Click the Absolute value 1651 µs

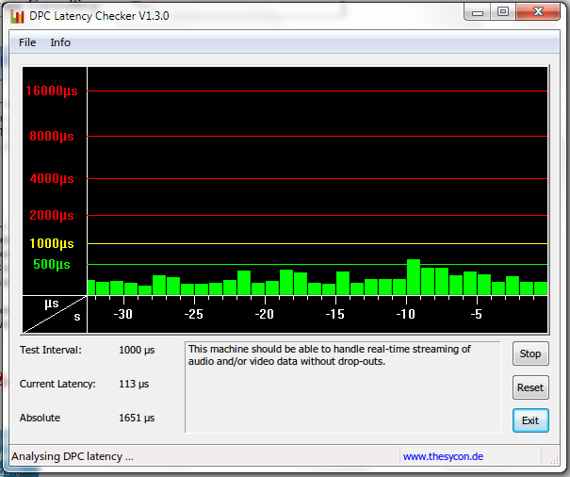[137, 418]
